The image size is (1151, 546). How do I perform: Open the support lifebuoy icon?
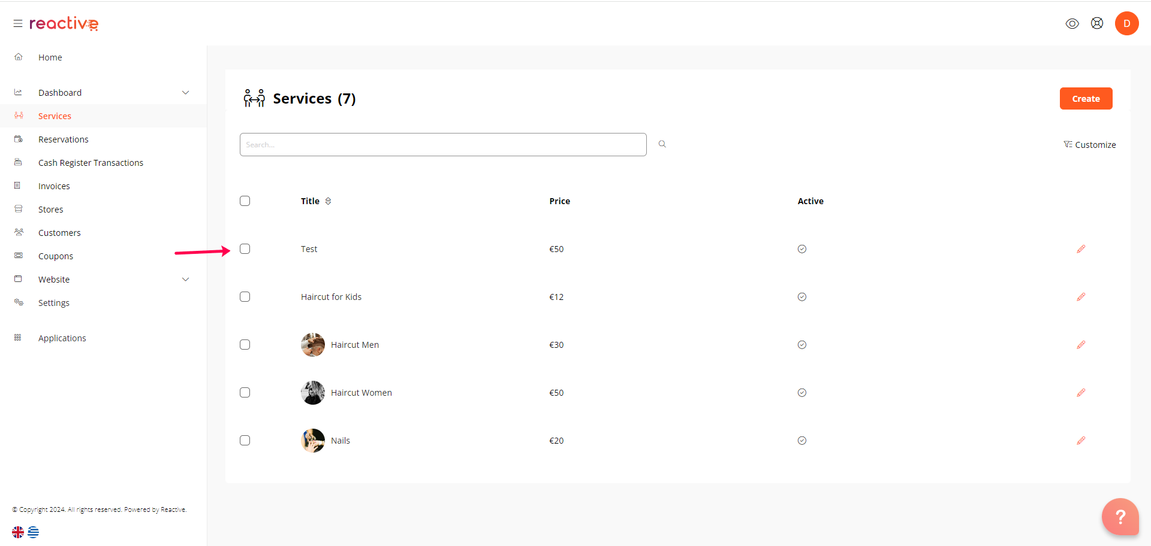tap(1096, 23)
